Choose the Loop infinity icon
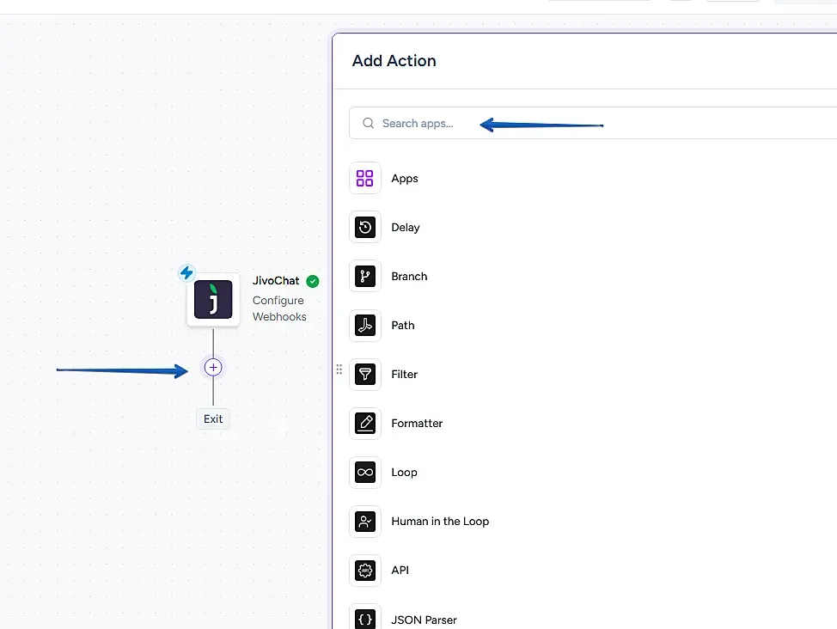This screenshot has width=837, height=629. [365, 472]
